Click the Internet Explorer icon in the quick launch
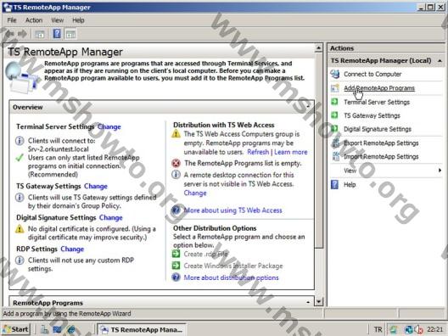 tap(71, 329)
